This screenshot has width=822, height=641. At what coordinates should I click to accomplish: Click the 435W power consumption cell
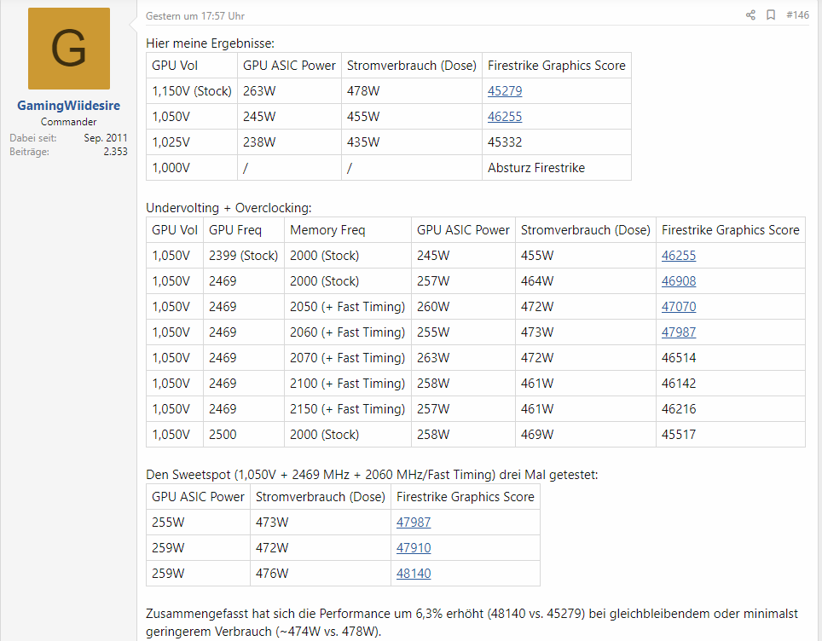(412, 142)
